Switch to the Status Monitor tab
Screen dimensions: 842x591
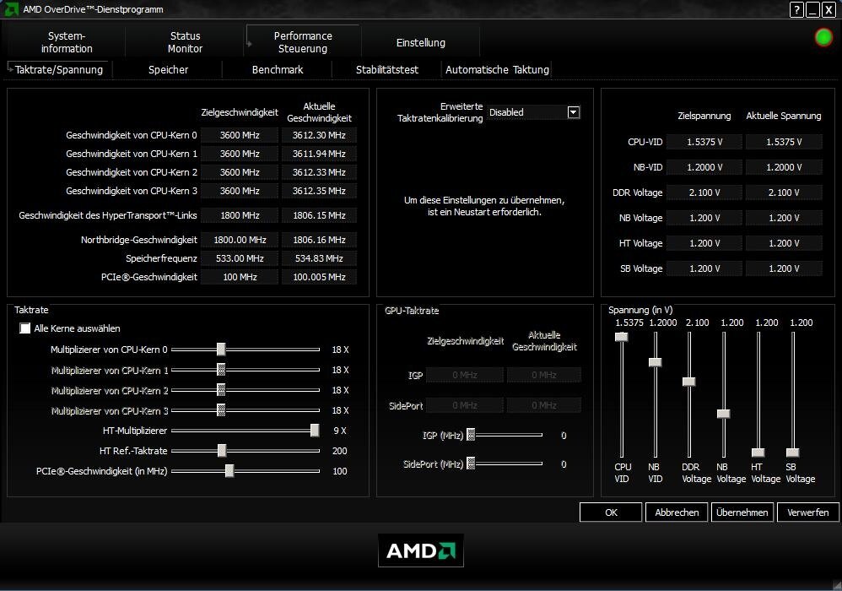[185, 42]
